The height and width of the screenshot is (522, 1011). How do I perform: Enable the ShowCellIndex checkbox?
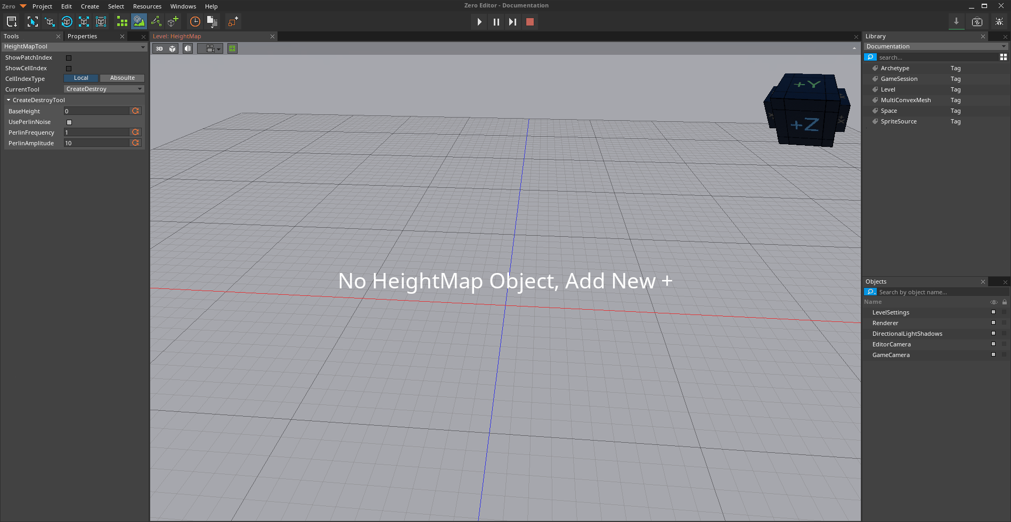coord(69,68)
